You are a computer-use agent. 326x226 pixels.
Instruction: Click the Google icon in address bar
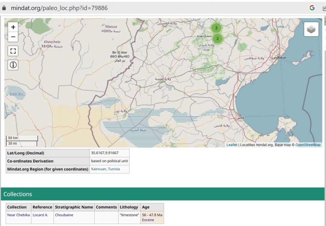(x=312, y=8)
